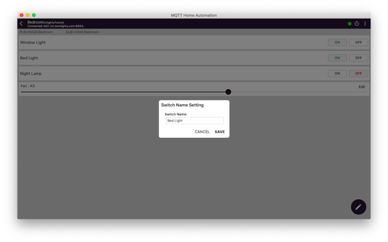Save the switch name
Screen dimensions: 388x242
[x=220, y=132]
